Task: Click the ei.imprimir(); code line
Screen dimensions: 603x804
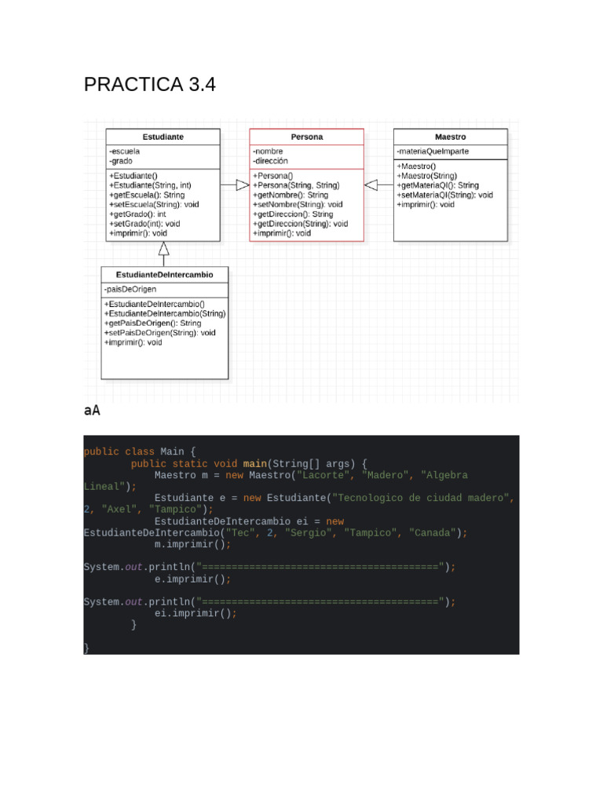Action: 196,613
